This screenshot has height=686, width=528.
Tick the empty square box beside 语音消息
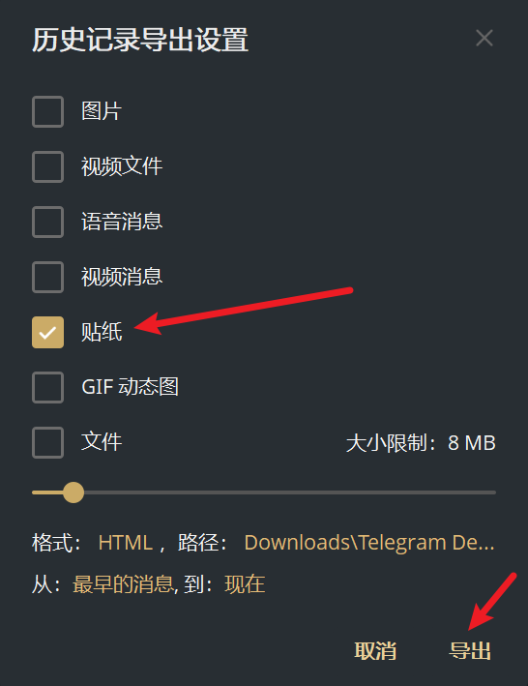47,222
